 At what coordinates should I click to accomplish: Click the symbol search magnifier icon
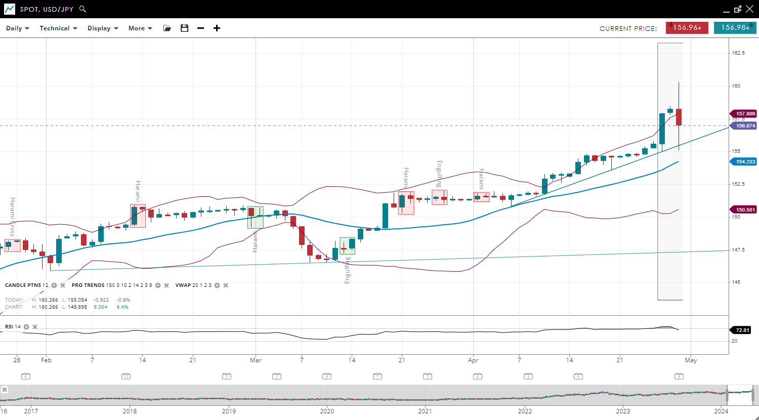(83, 9)
